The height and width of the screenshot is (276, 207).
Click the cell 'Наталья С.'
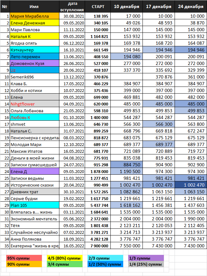click(x=34, y=131)
